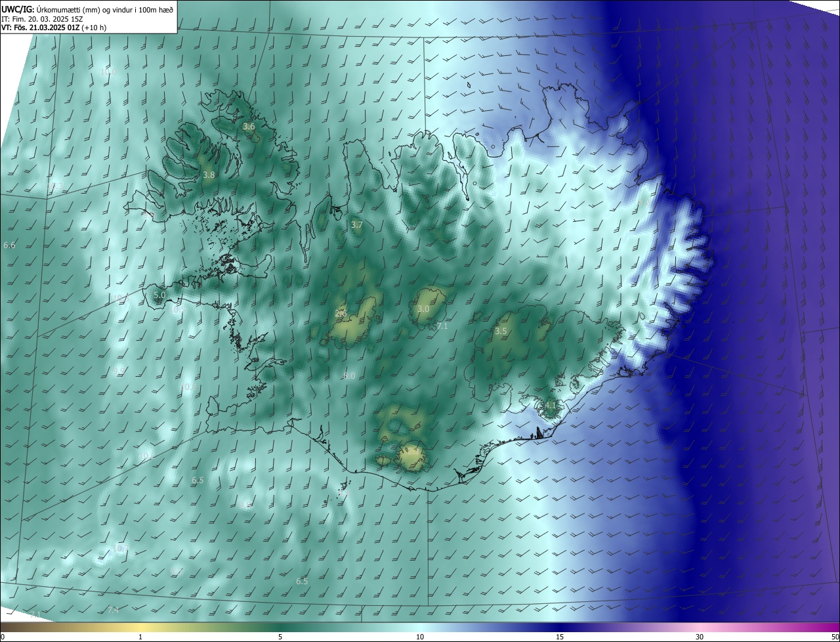Click the 7.1 label beside the 3.0 glacier

[442, 326]
